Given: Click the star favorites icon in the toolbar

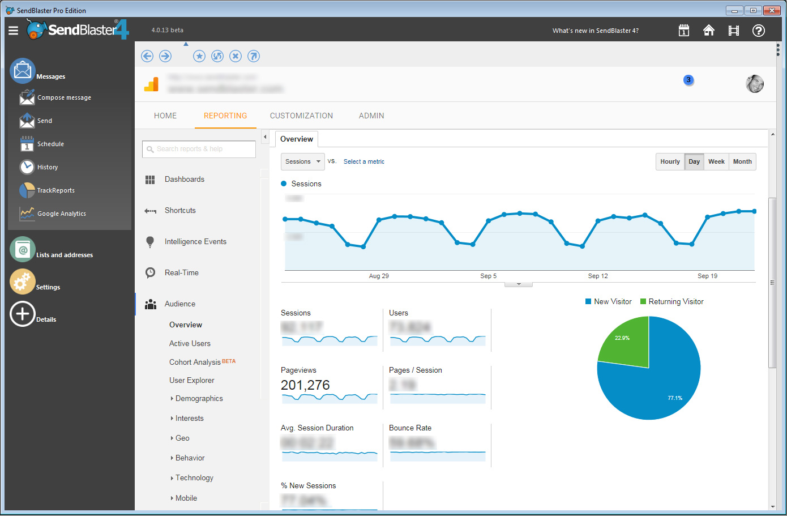Looking at the screenshot, I should tap(199, 56).
